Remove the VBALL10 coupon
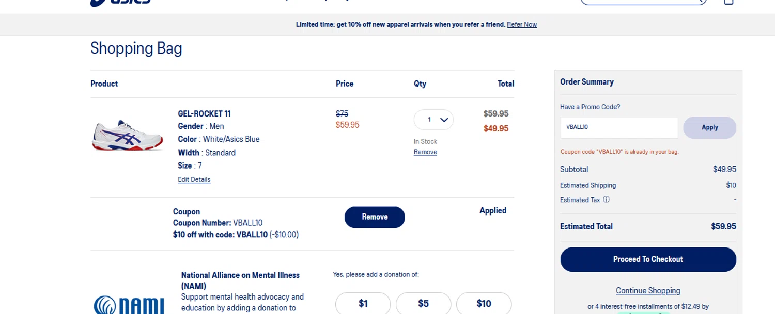Viewport: 775px width, 314px height. point(375,217)
